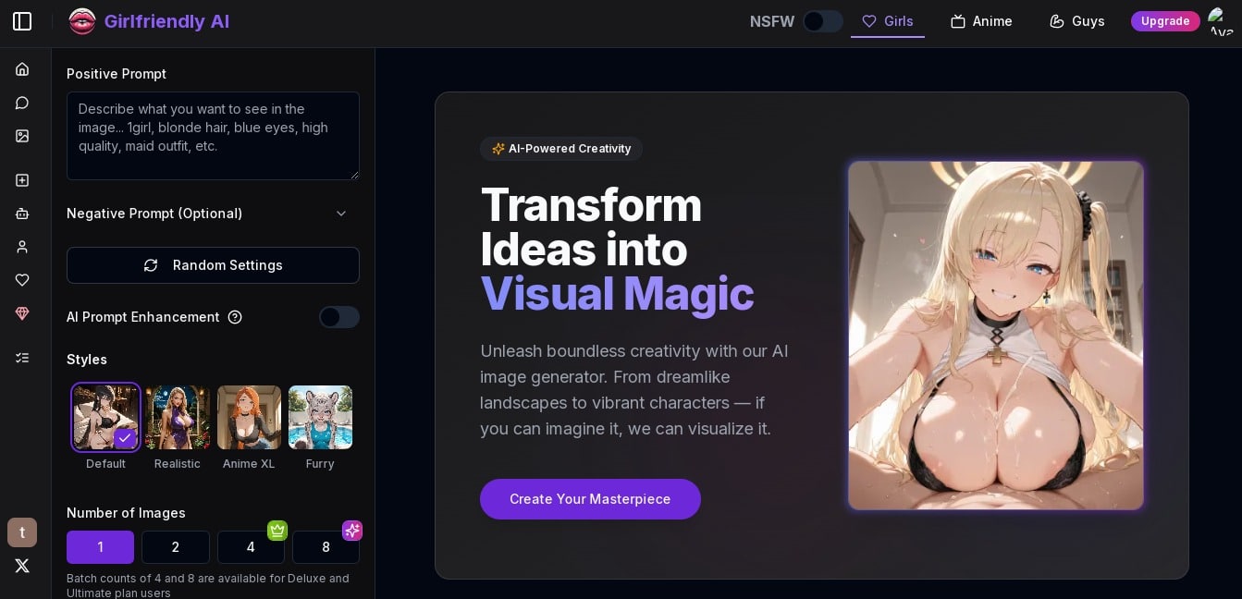Click the Random Settings button
Image resolution: width=1242 pixels, height=599 pixels.
(x=213, y=265)
